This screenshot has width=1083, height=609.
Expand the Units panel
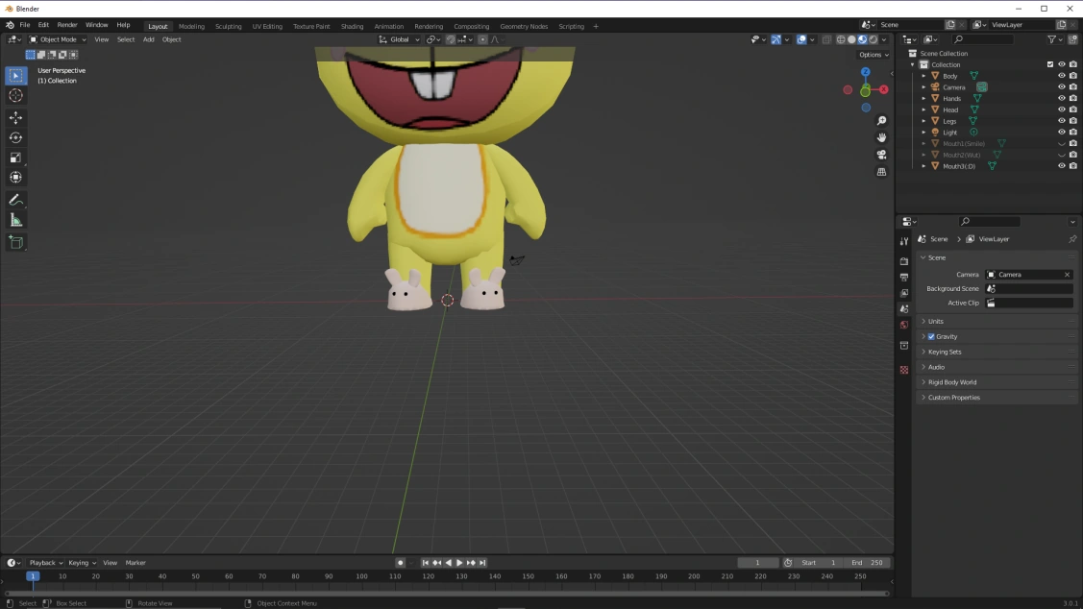[935, 321]
